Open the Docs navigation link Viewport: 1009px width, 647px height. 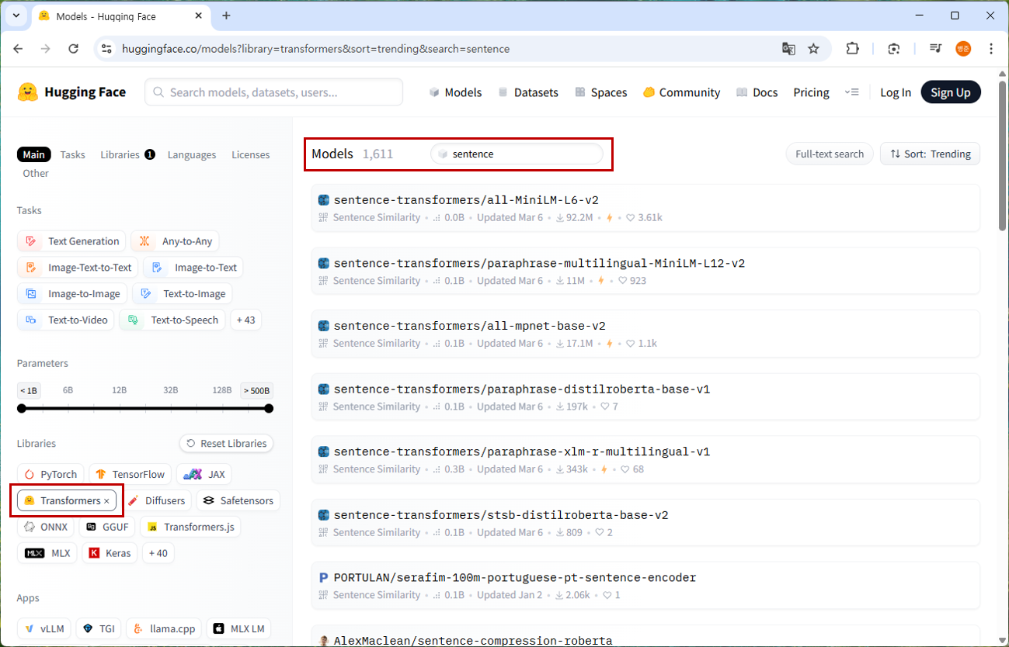point(757,92)
